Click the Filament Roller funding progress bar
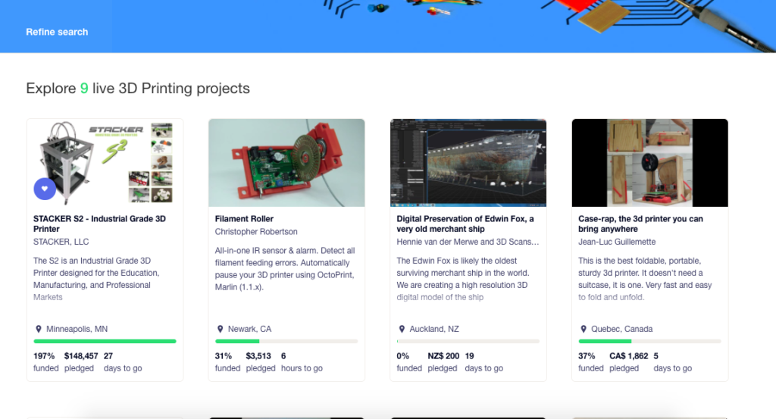The height and width of the screenshot is (419, 776). pos(286,342)
